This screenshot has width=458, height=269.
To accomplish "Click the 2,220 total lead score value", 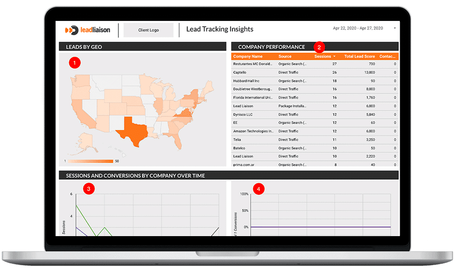I will 370,157.
